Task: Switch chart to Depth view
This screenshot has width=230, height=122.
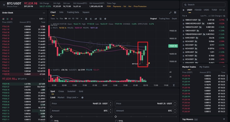Action: [x=175, y=19]
